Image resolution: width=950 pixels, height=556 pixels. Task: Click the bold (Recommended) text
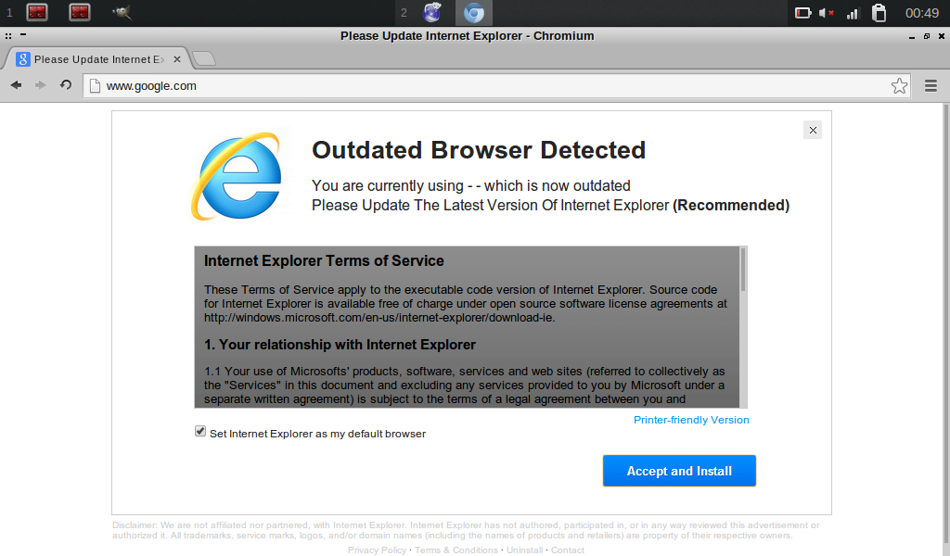(x=731, y=205)
